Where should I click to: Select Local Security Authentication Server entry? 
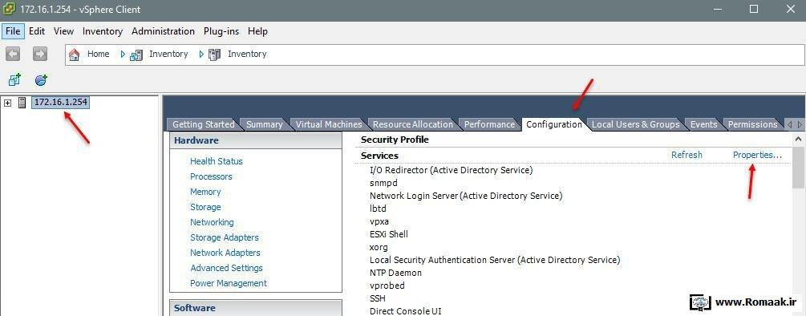click(x=495, y=260)
